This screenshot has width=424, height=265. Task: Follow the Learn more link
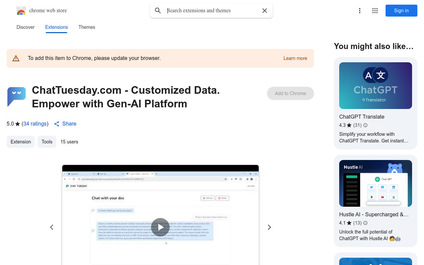pos(295,58)
